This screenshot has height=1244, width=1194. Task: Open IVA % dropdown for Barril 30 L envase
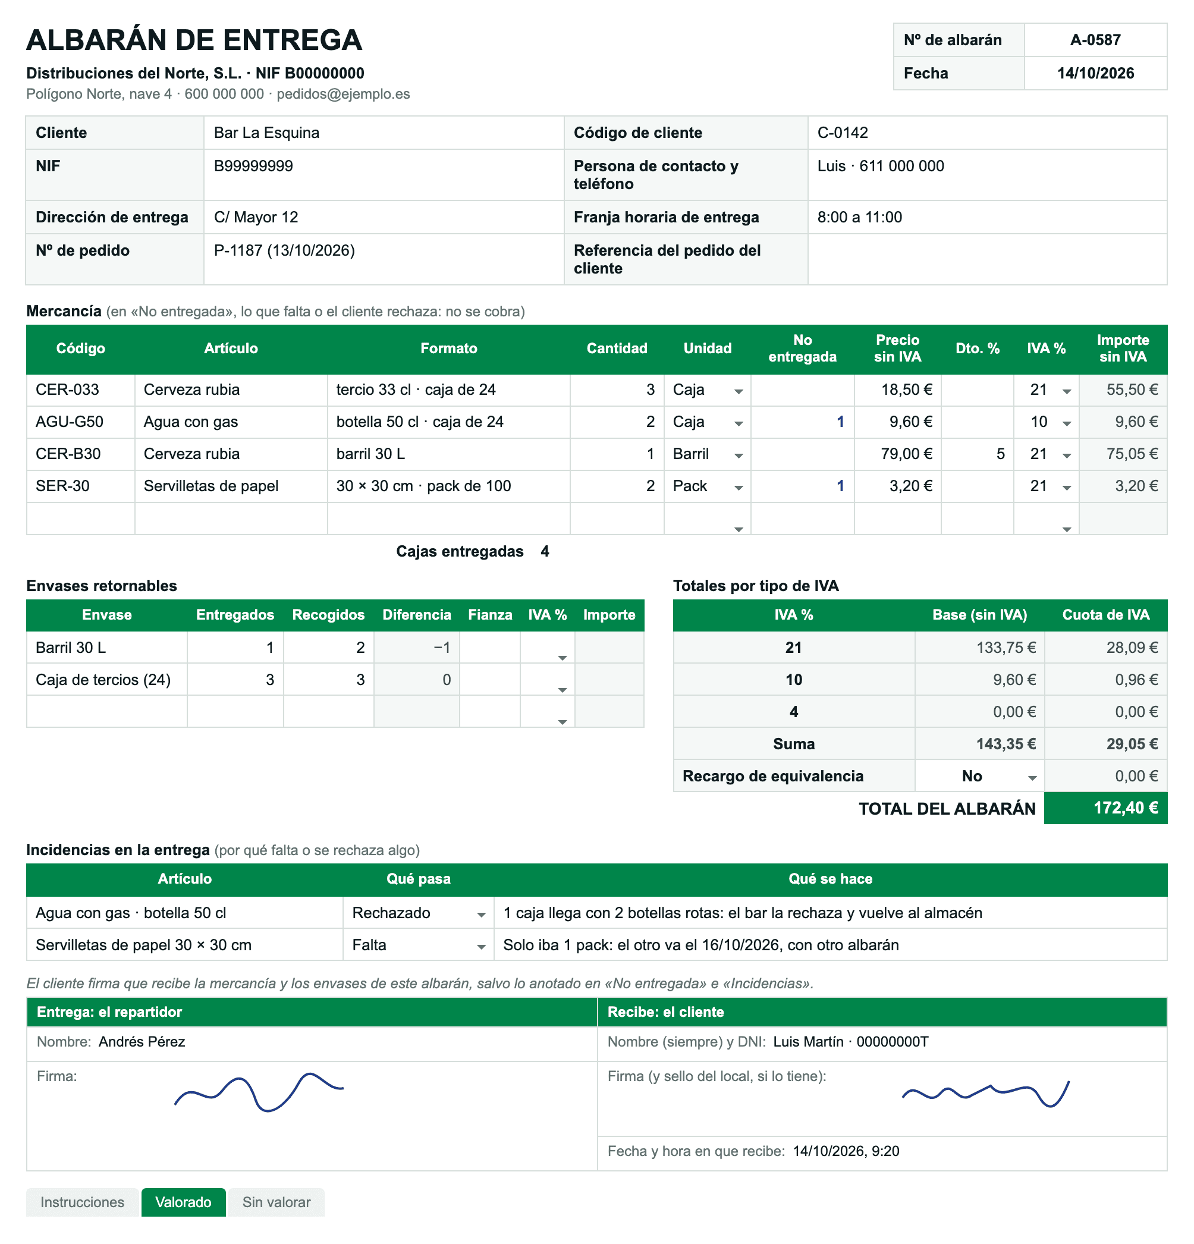[x=562, y=657]
